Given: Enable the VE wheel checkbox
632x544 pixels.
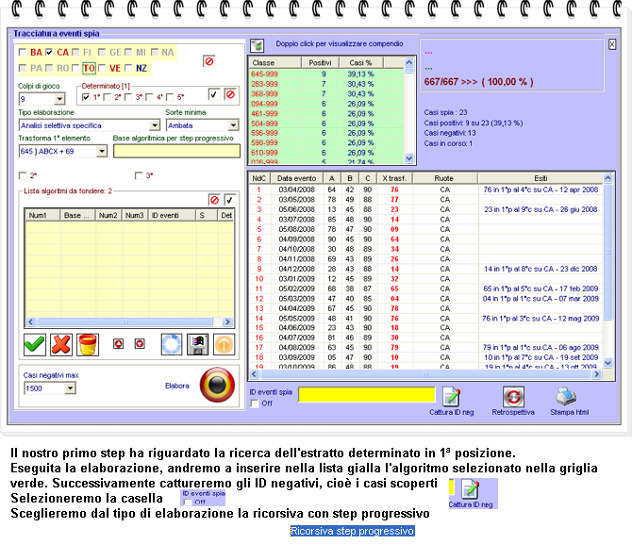Looking at the screenshot, I should pyautogui.click(x=103, y=69).
